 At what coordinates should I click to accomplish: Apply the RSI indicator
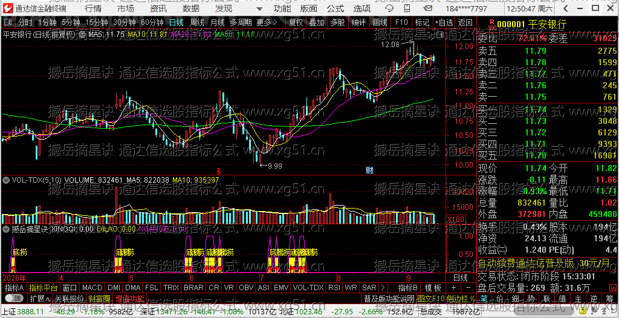[x=334, y=287]
